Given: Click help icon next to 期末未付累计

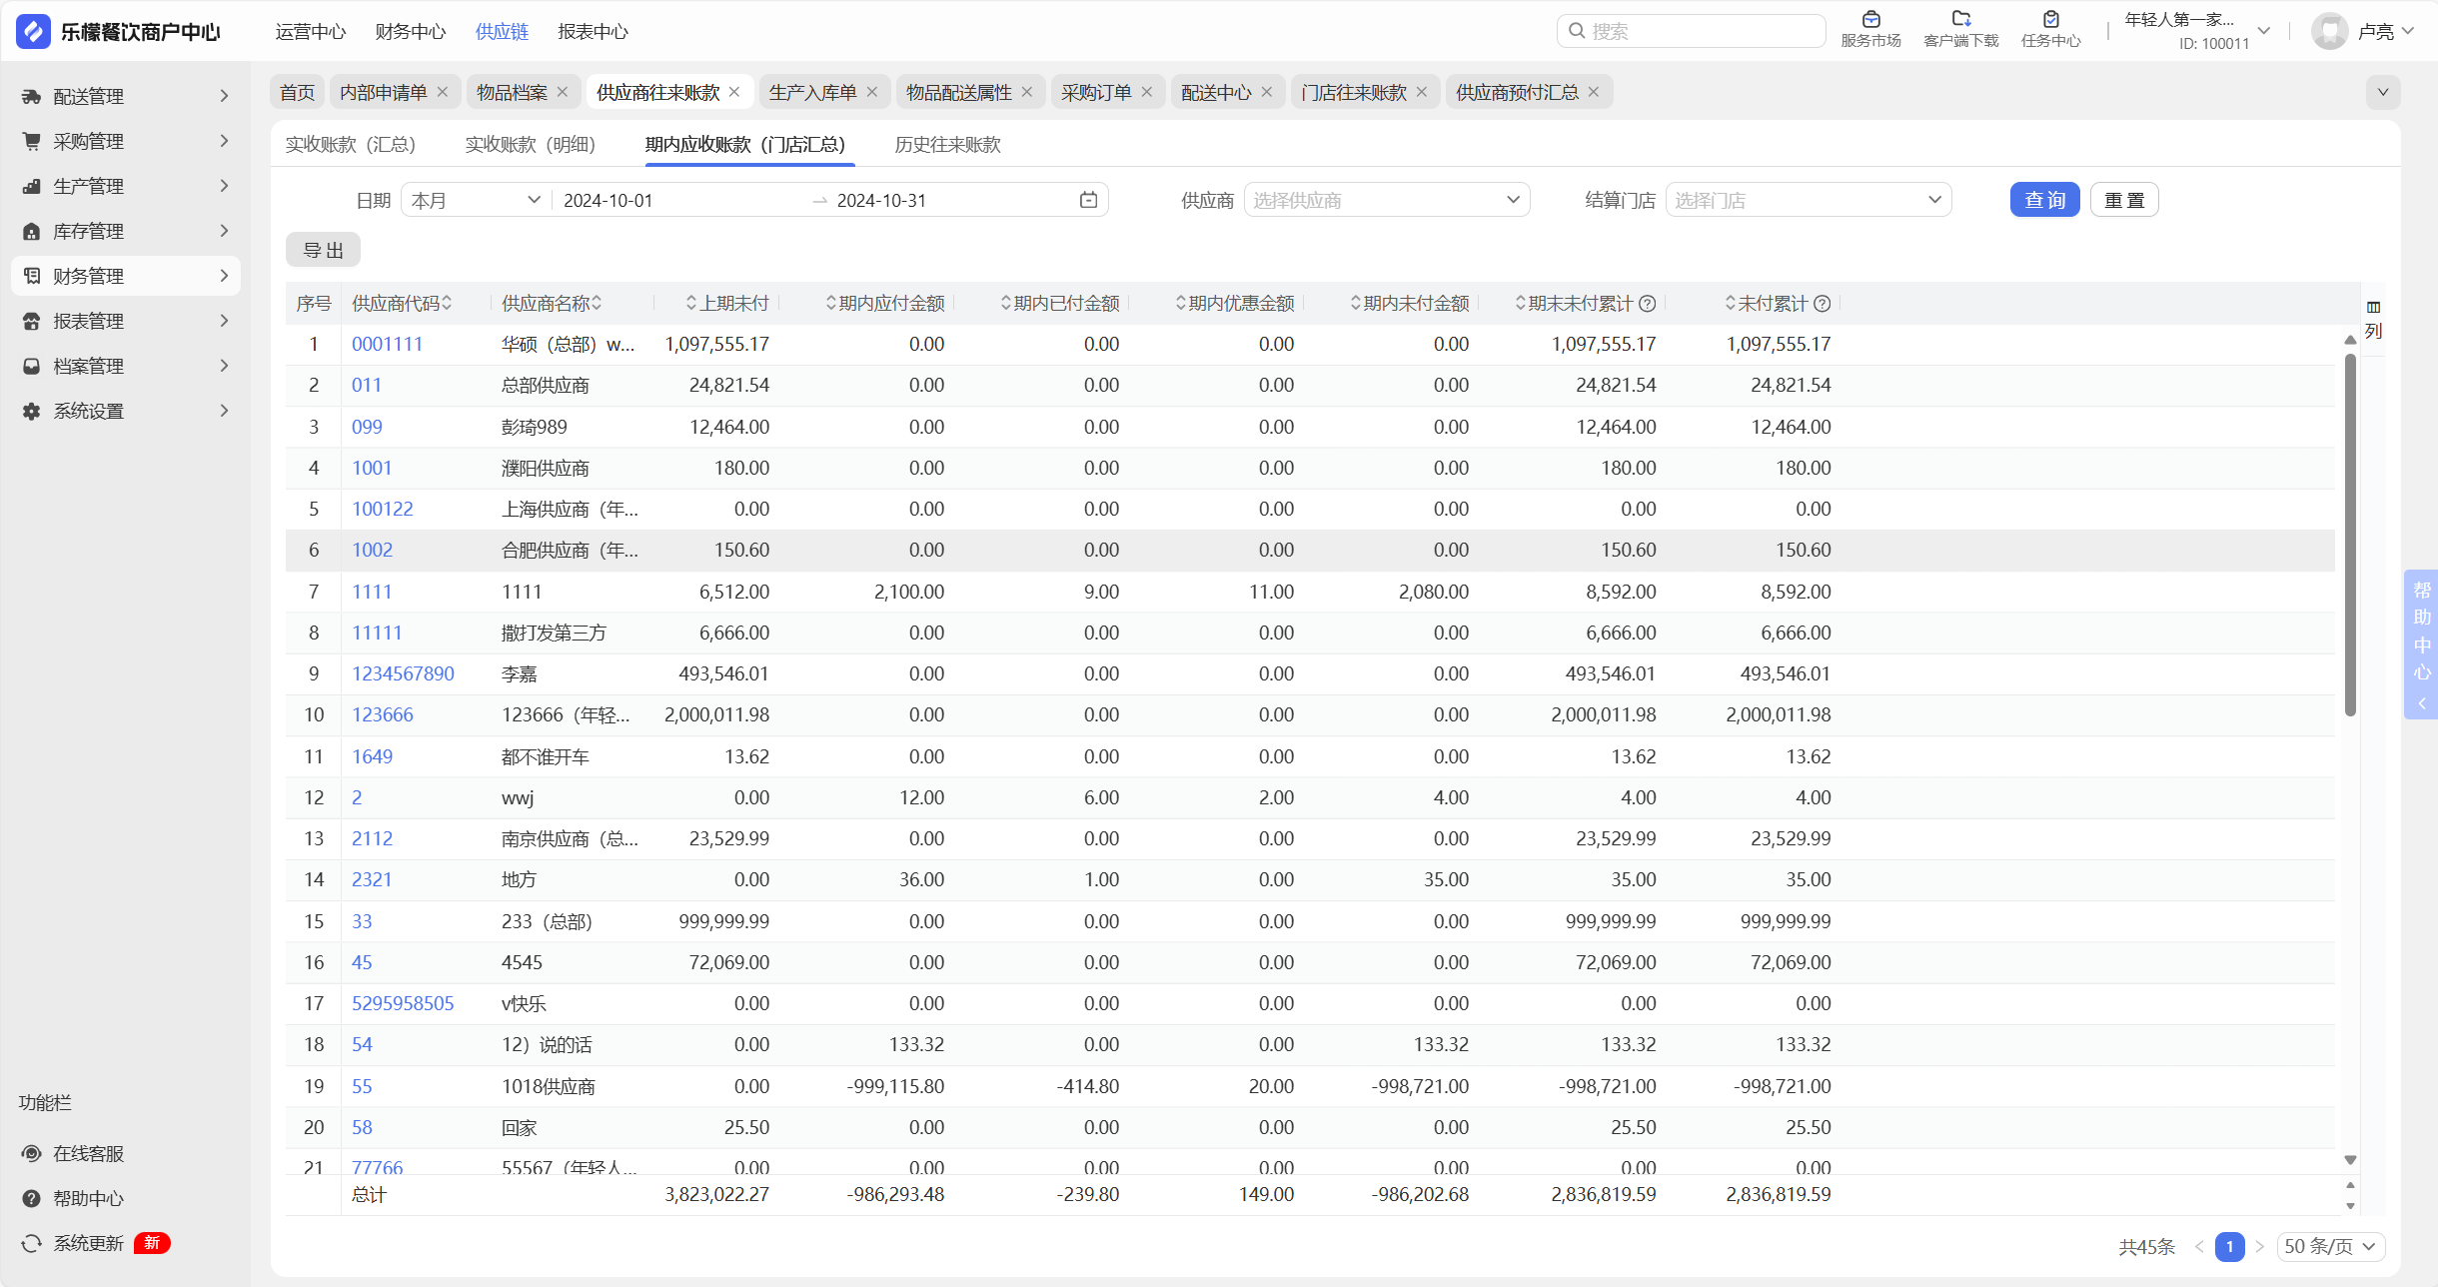Looking at the screenshot, I should pyautogui.click(x=1648, y=303).
